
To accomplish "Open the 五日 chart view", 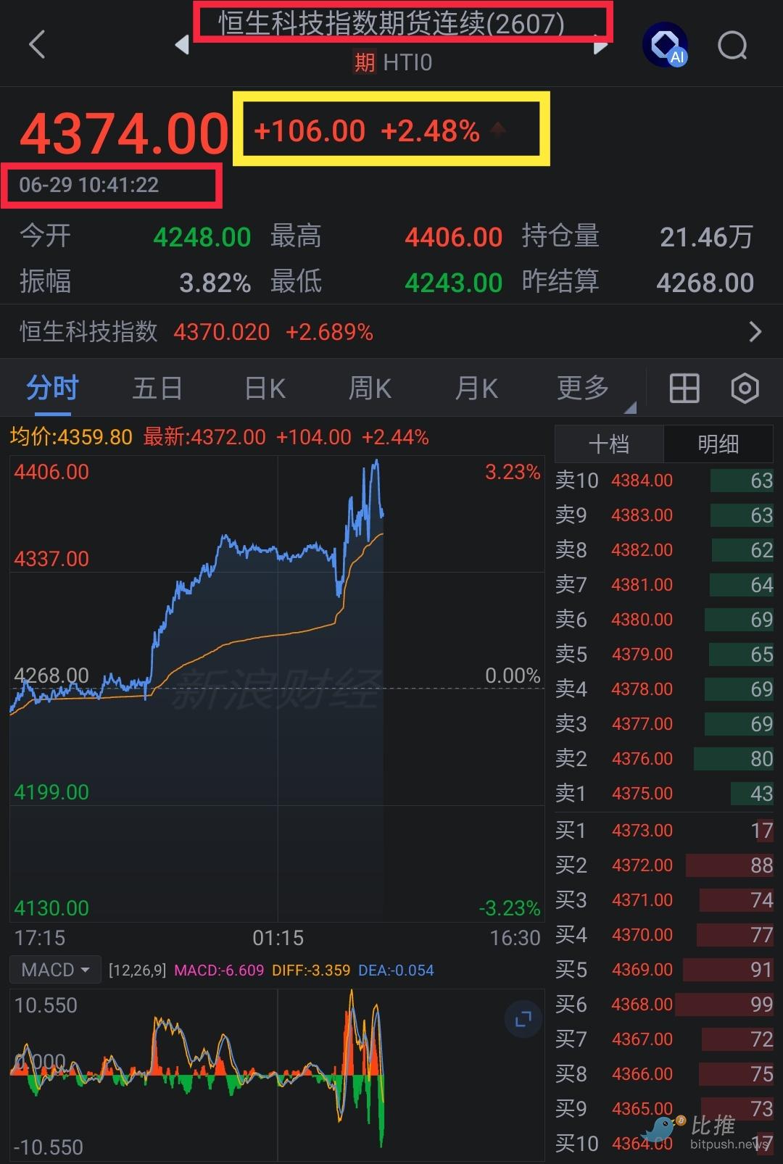I will tap(157, 388).
